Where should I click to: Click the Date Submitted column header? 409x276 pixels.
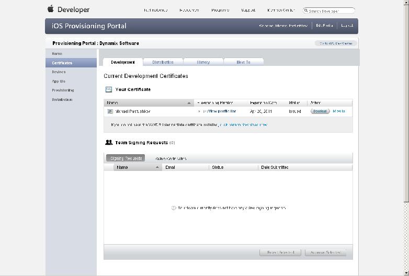coord(305,167)
